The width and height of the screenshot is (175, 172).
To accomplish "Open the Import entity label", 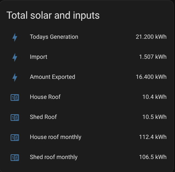I will pyautogui.click(x=39, y=57).
